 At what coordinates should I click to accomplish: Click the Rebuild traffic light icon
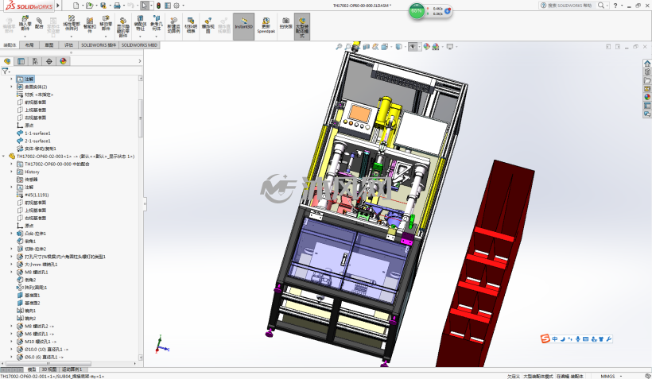(158, 6)
